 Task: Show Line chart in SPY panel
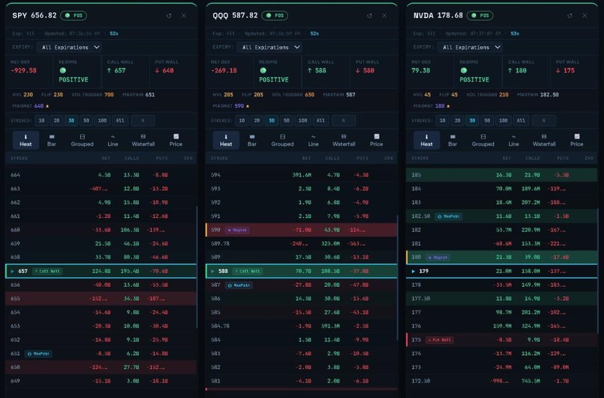click(113, 140)
